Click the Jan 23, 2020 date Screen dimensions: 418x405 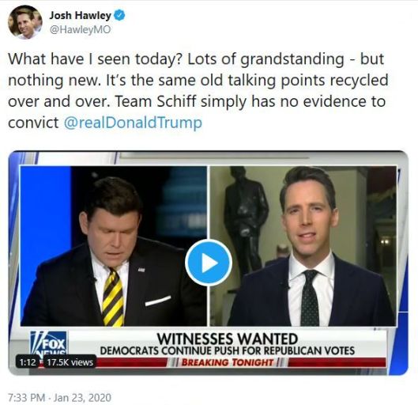pyautogui.click(x=82, y=398)
